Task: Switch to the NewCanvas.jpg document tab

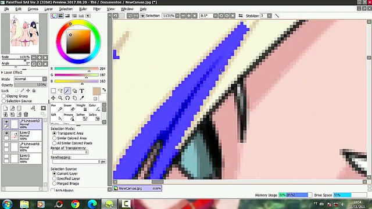Action: click(137, 188)
